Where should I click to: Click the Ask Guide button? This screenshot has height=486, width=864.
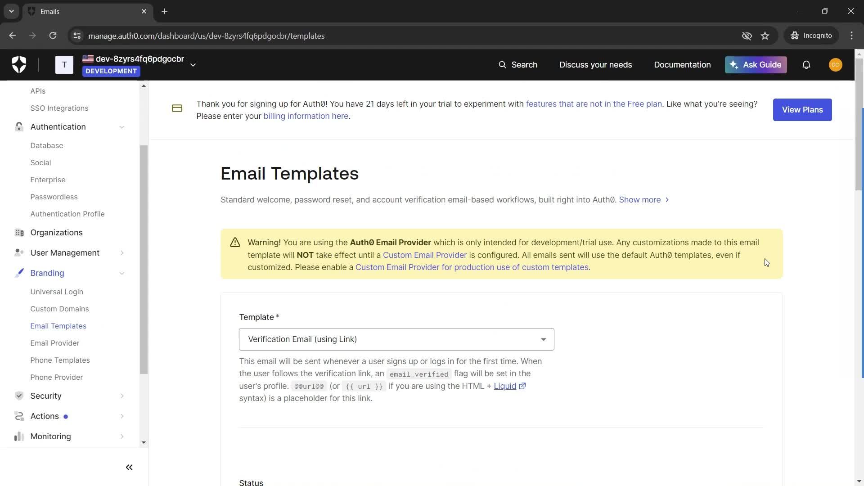click(x=756, y=65)
